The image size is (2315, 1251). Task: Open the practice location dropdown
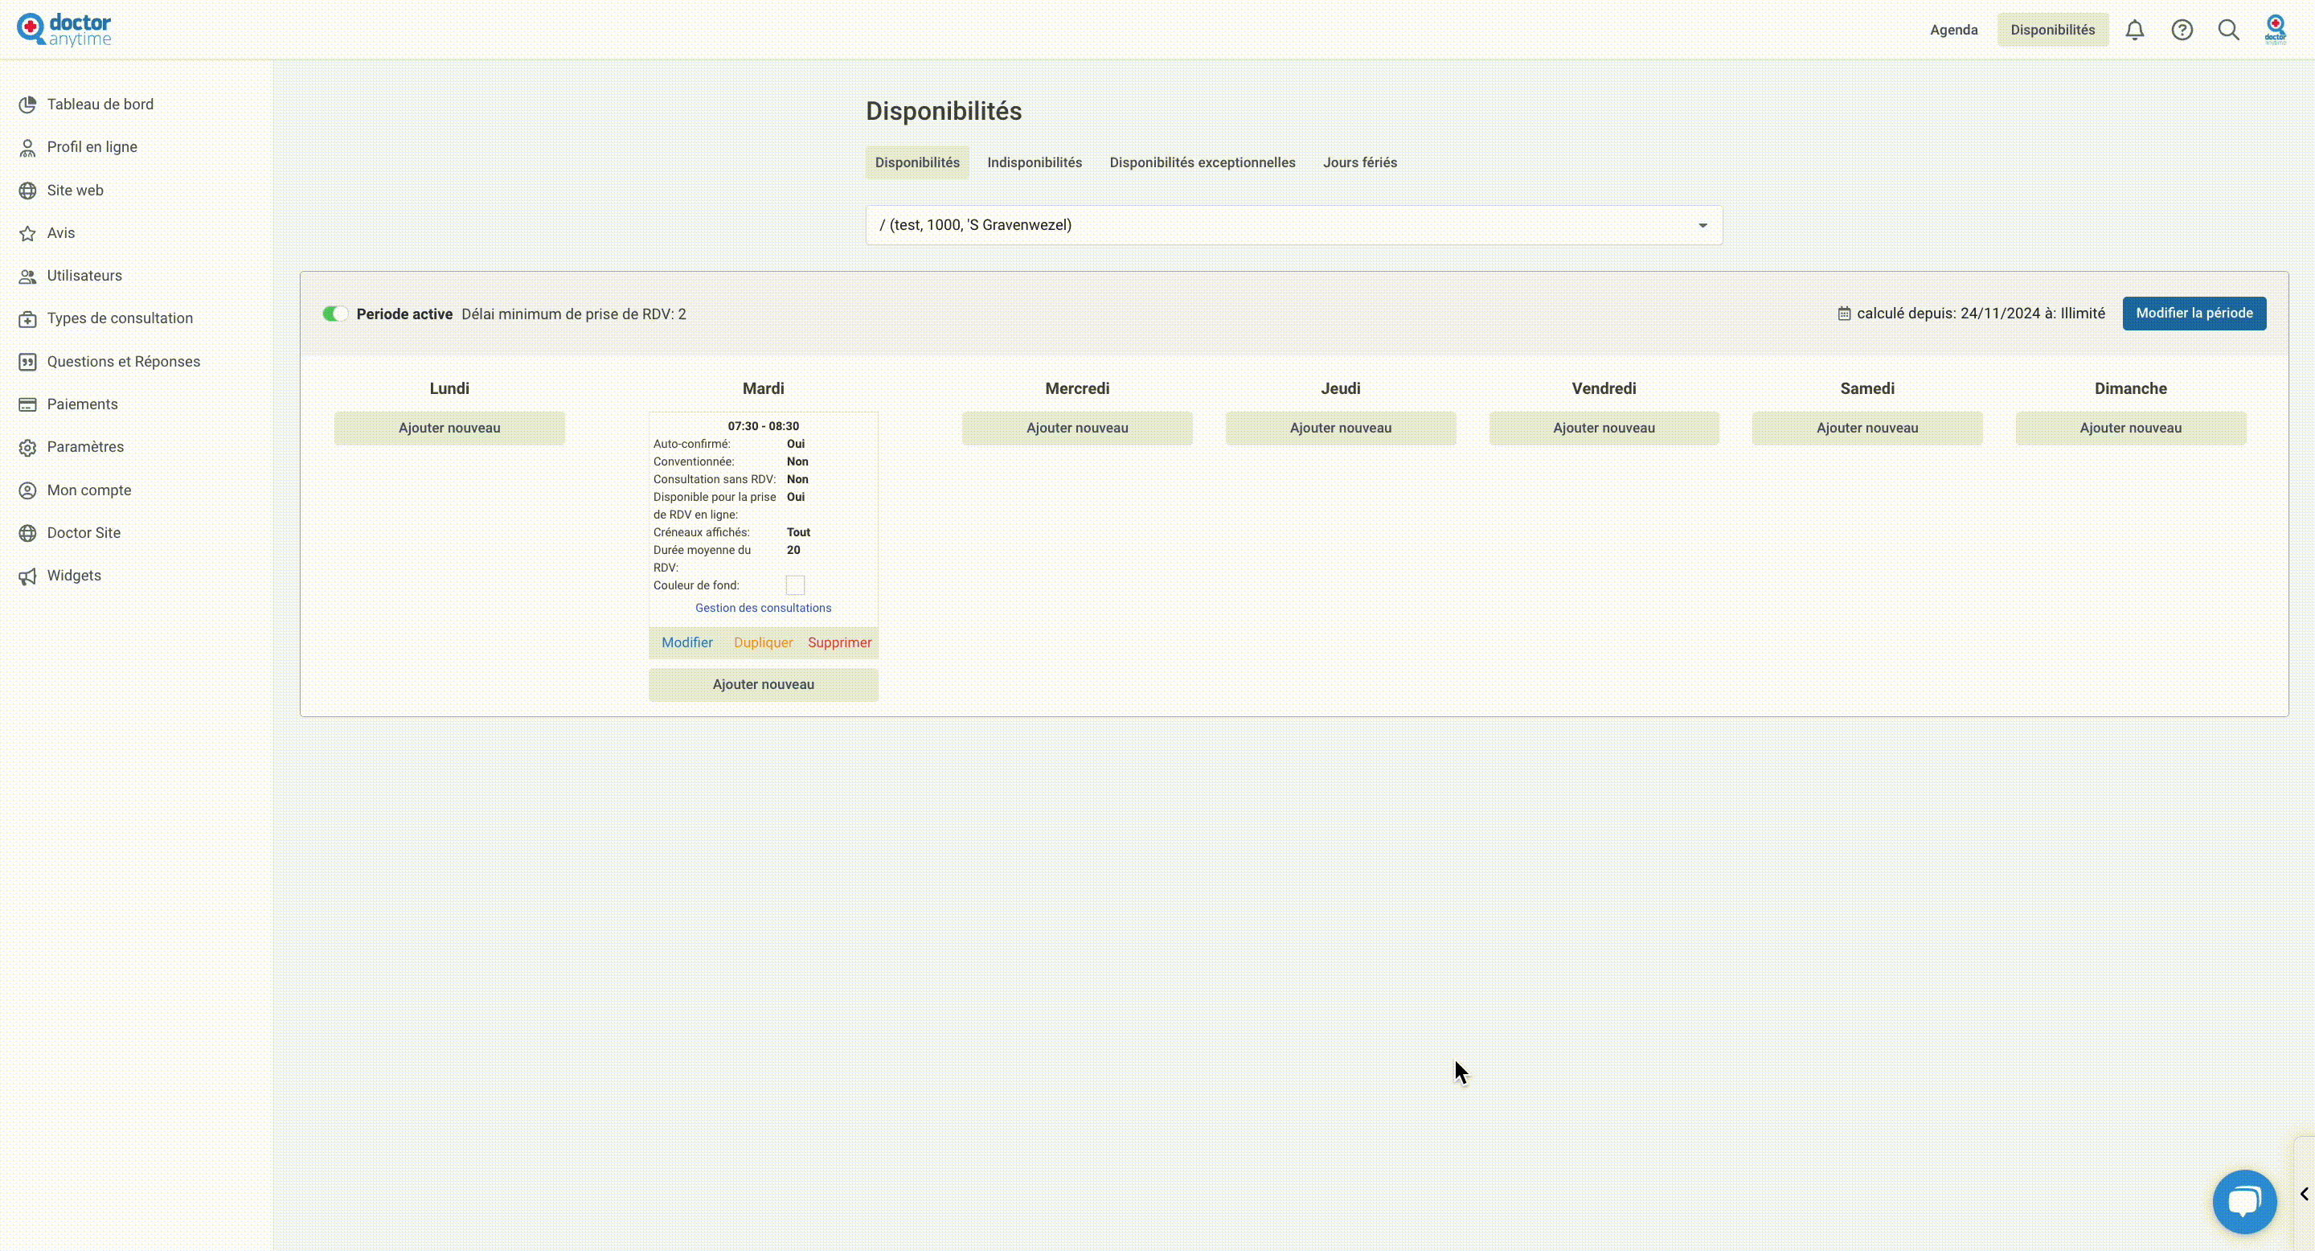point(1293,224)
